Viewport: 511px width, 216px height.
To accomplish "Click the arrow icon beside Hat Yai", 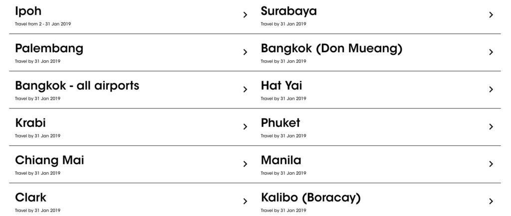I will [491, 90].
